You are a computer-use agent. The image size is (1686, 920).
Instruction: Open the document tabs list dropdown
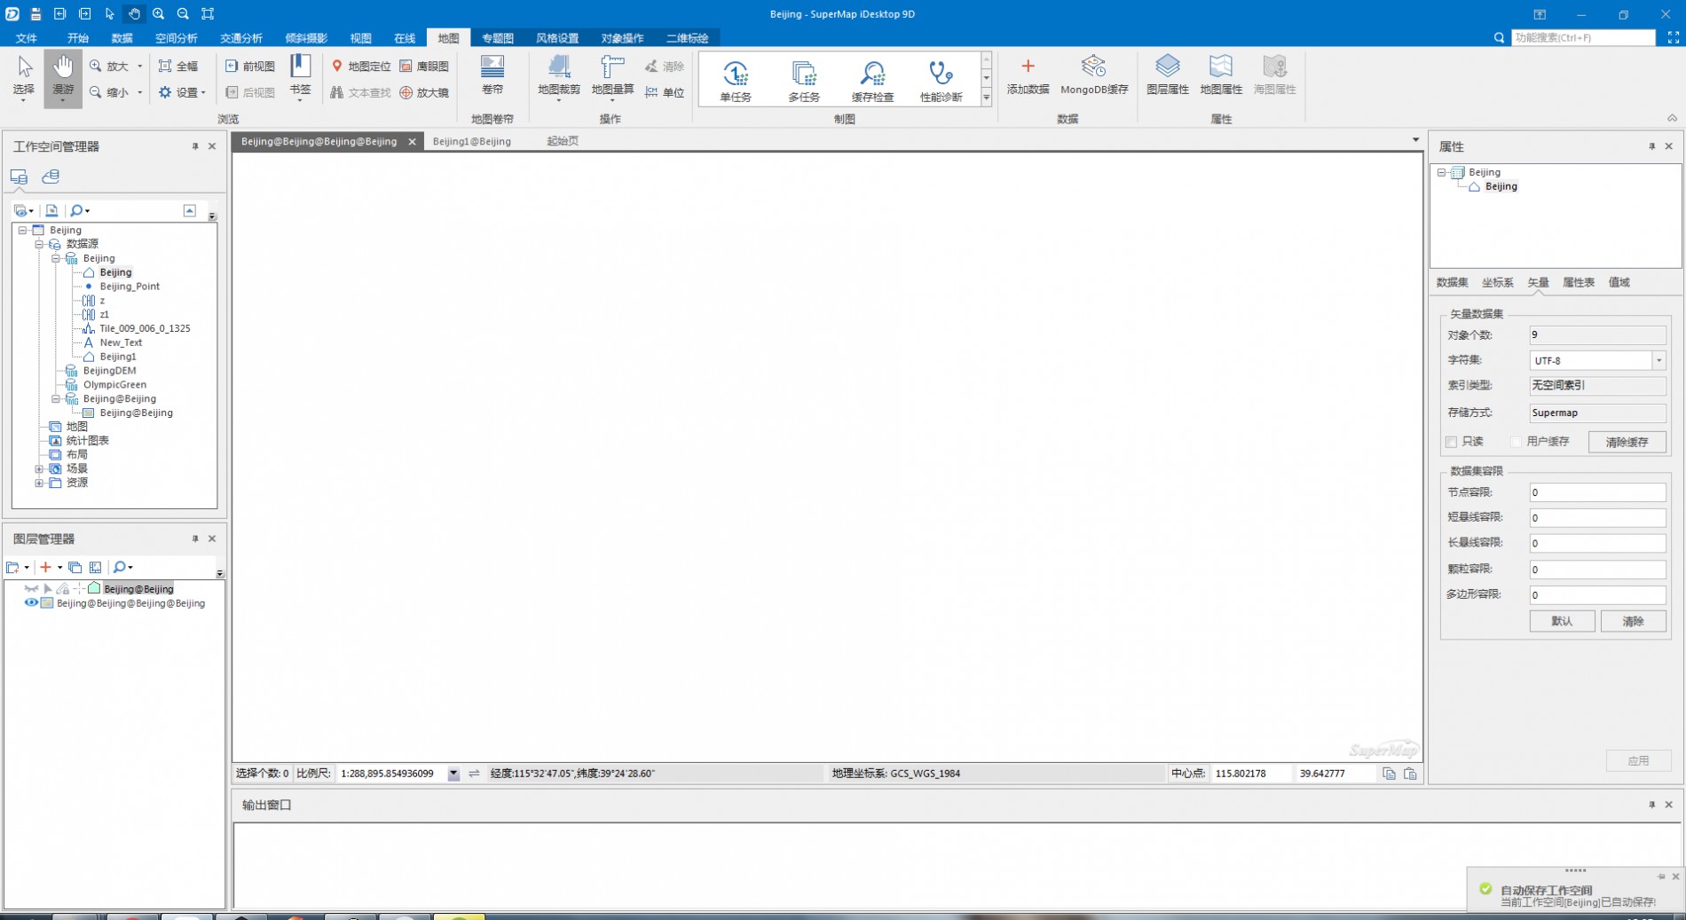(1415, 140)
